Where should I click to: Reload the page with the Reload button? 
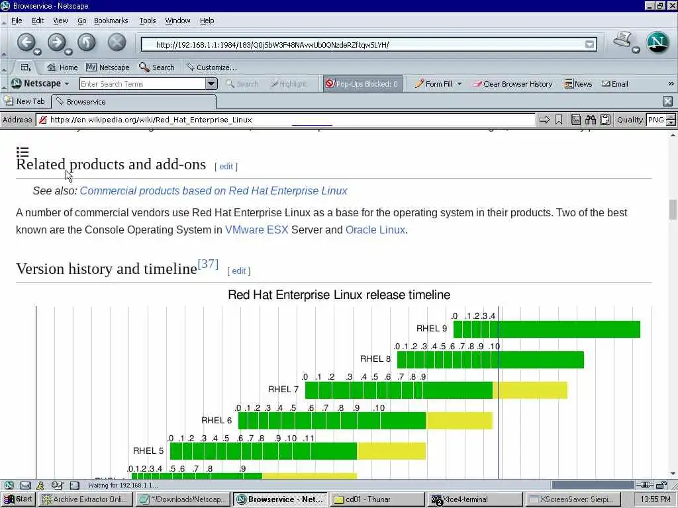pyautogui.click(x=87, y=42)
